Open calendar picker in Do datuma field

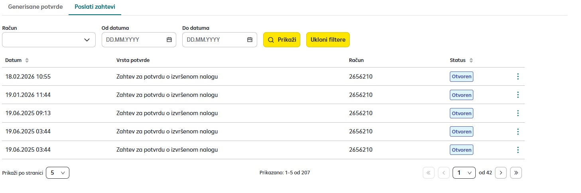coord(250,40)
